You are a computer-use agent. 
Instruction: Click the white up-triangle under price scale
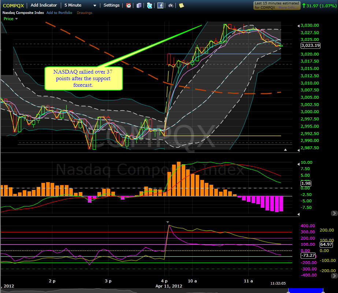(x=285, y=150)
